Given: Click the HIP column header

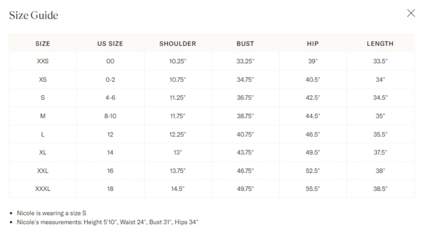Looking at the screenshot, I should click(x=313, y=43).
